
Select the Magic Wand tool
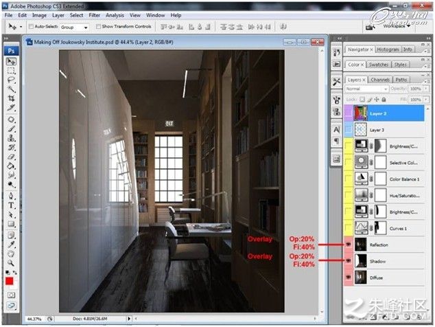(x=11, y=89)
